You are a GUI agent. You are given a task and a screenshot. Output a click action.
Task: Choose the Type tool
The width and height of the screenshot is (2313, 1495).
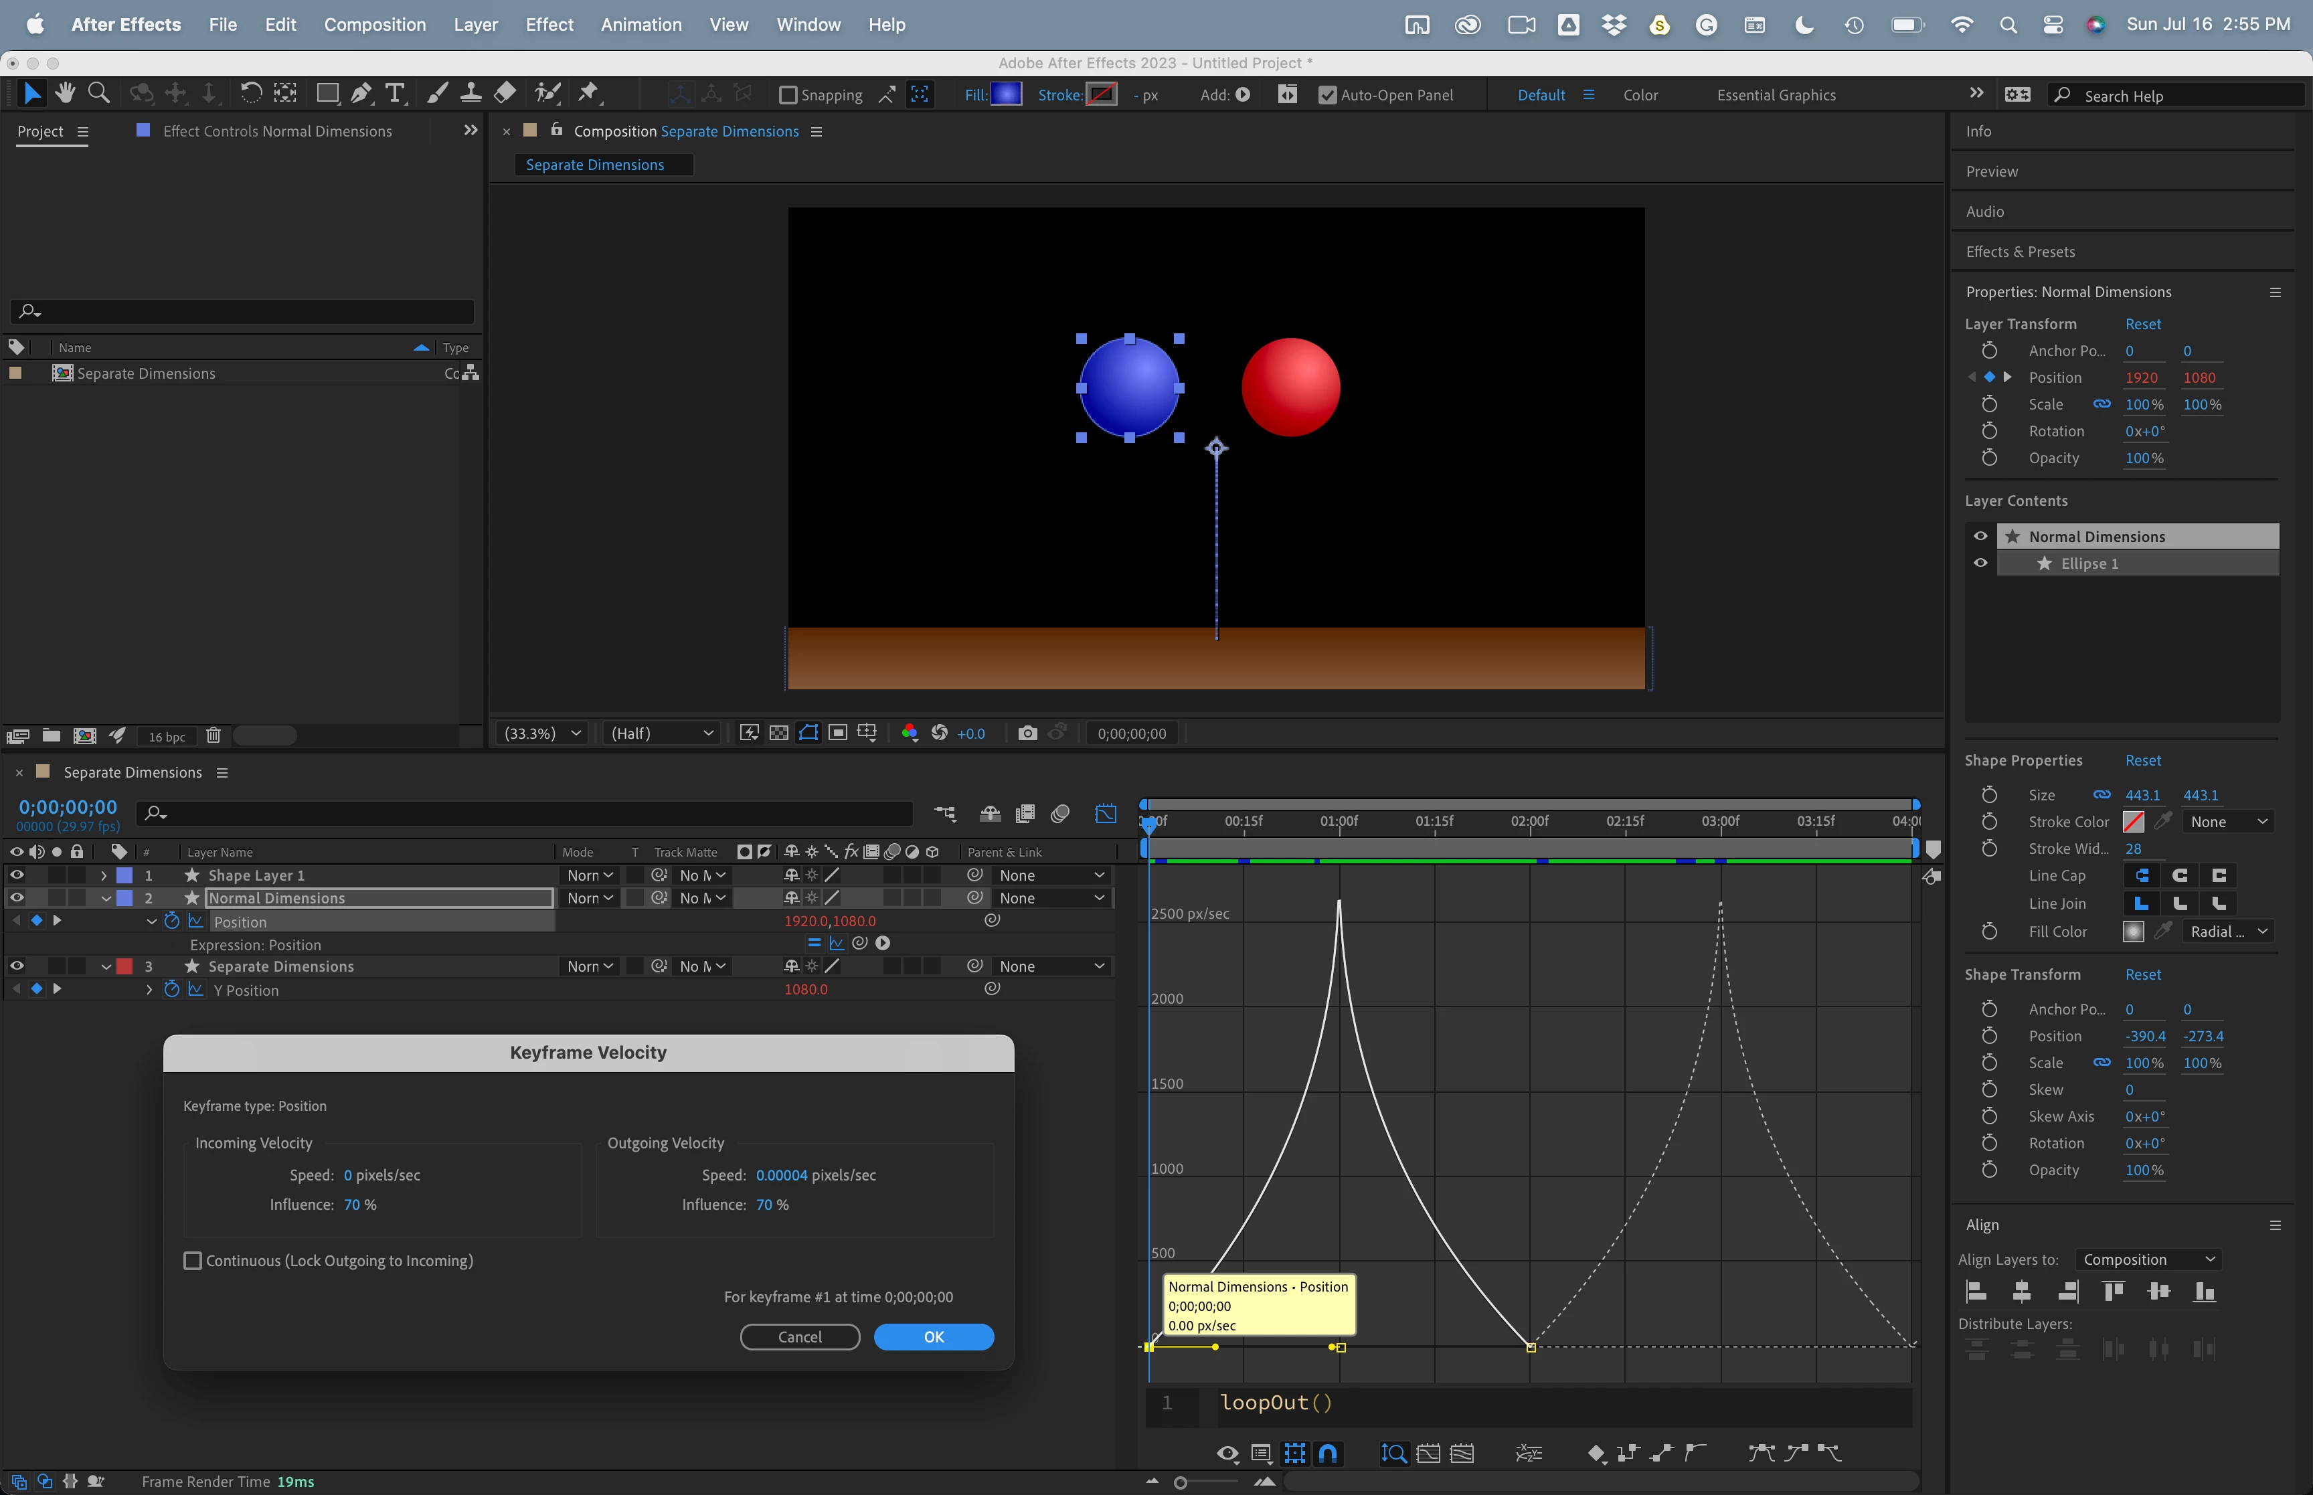point(395,93)
